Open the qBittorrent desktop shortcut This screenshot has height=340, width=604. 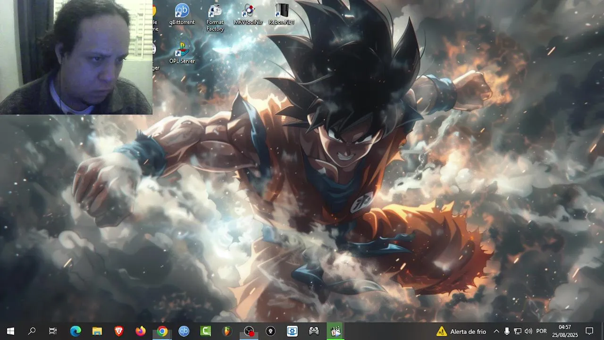tap(182, 15)
